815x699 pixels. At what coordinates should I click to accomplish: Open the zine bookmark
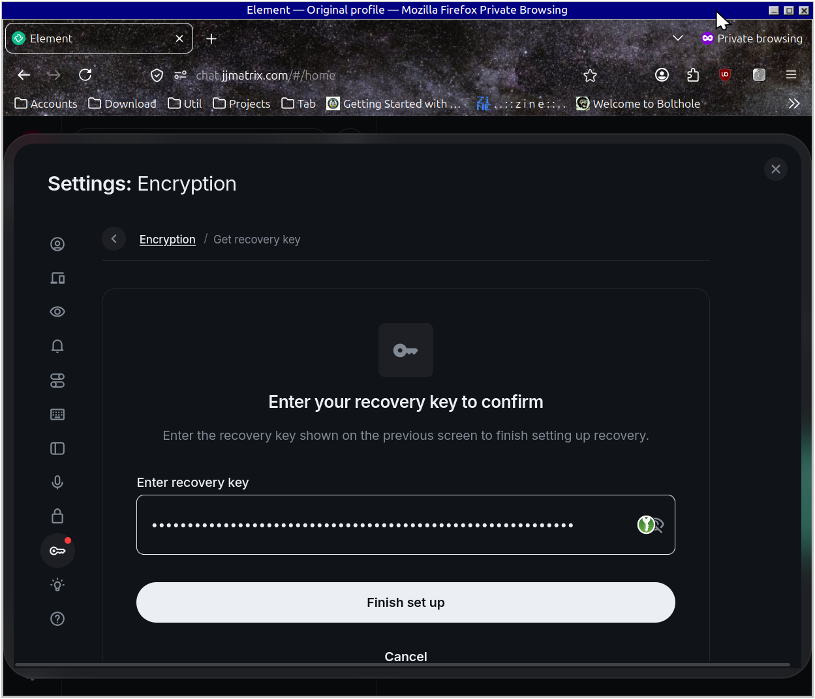[x=521, y=103]
